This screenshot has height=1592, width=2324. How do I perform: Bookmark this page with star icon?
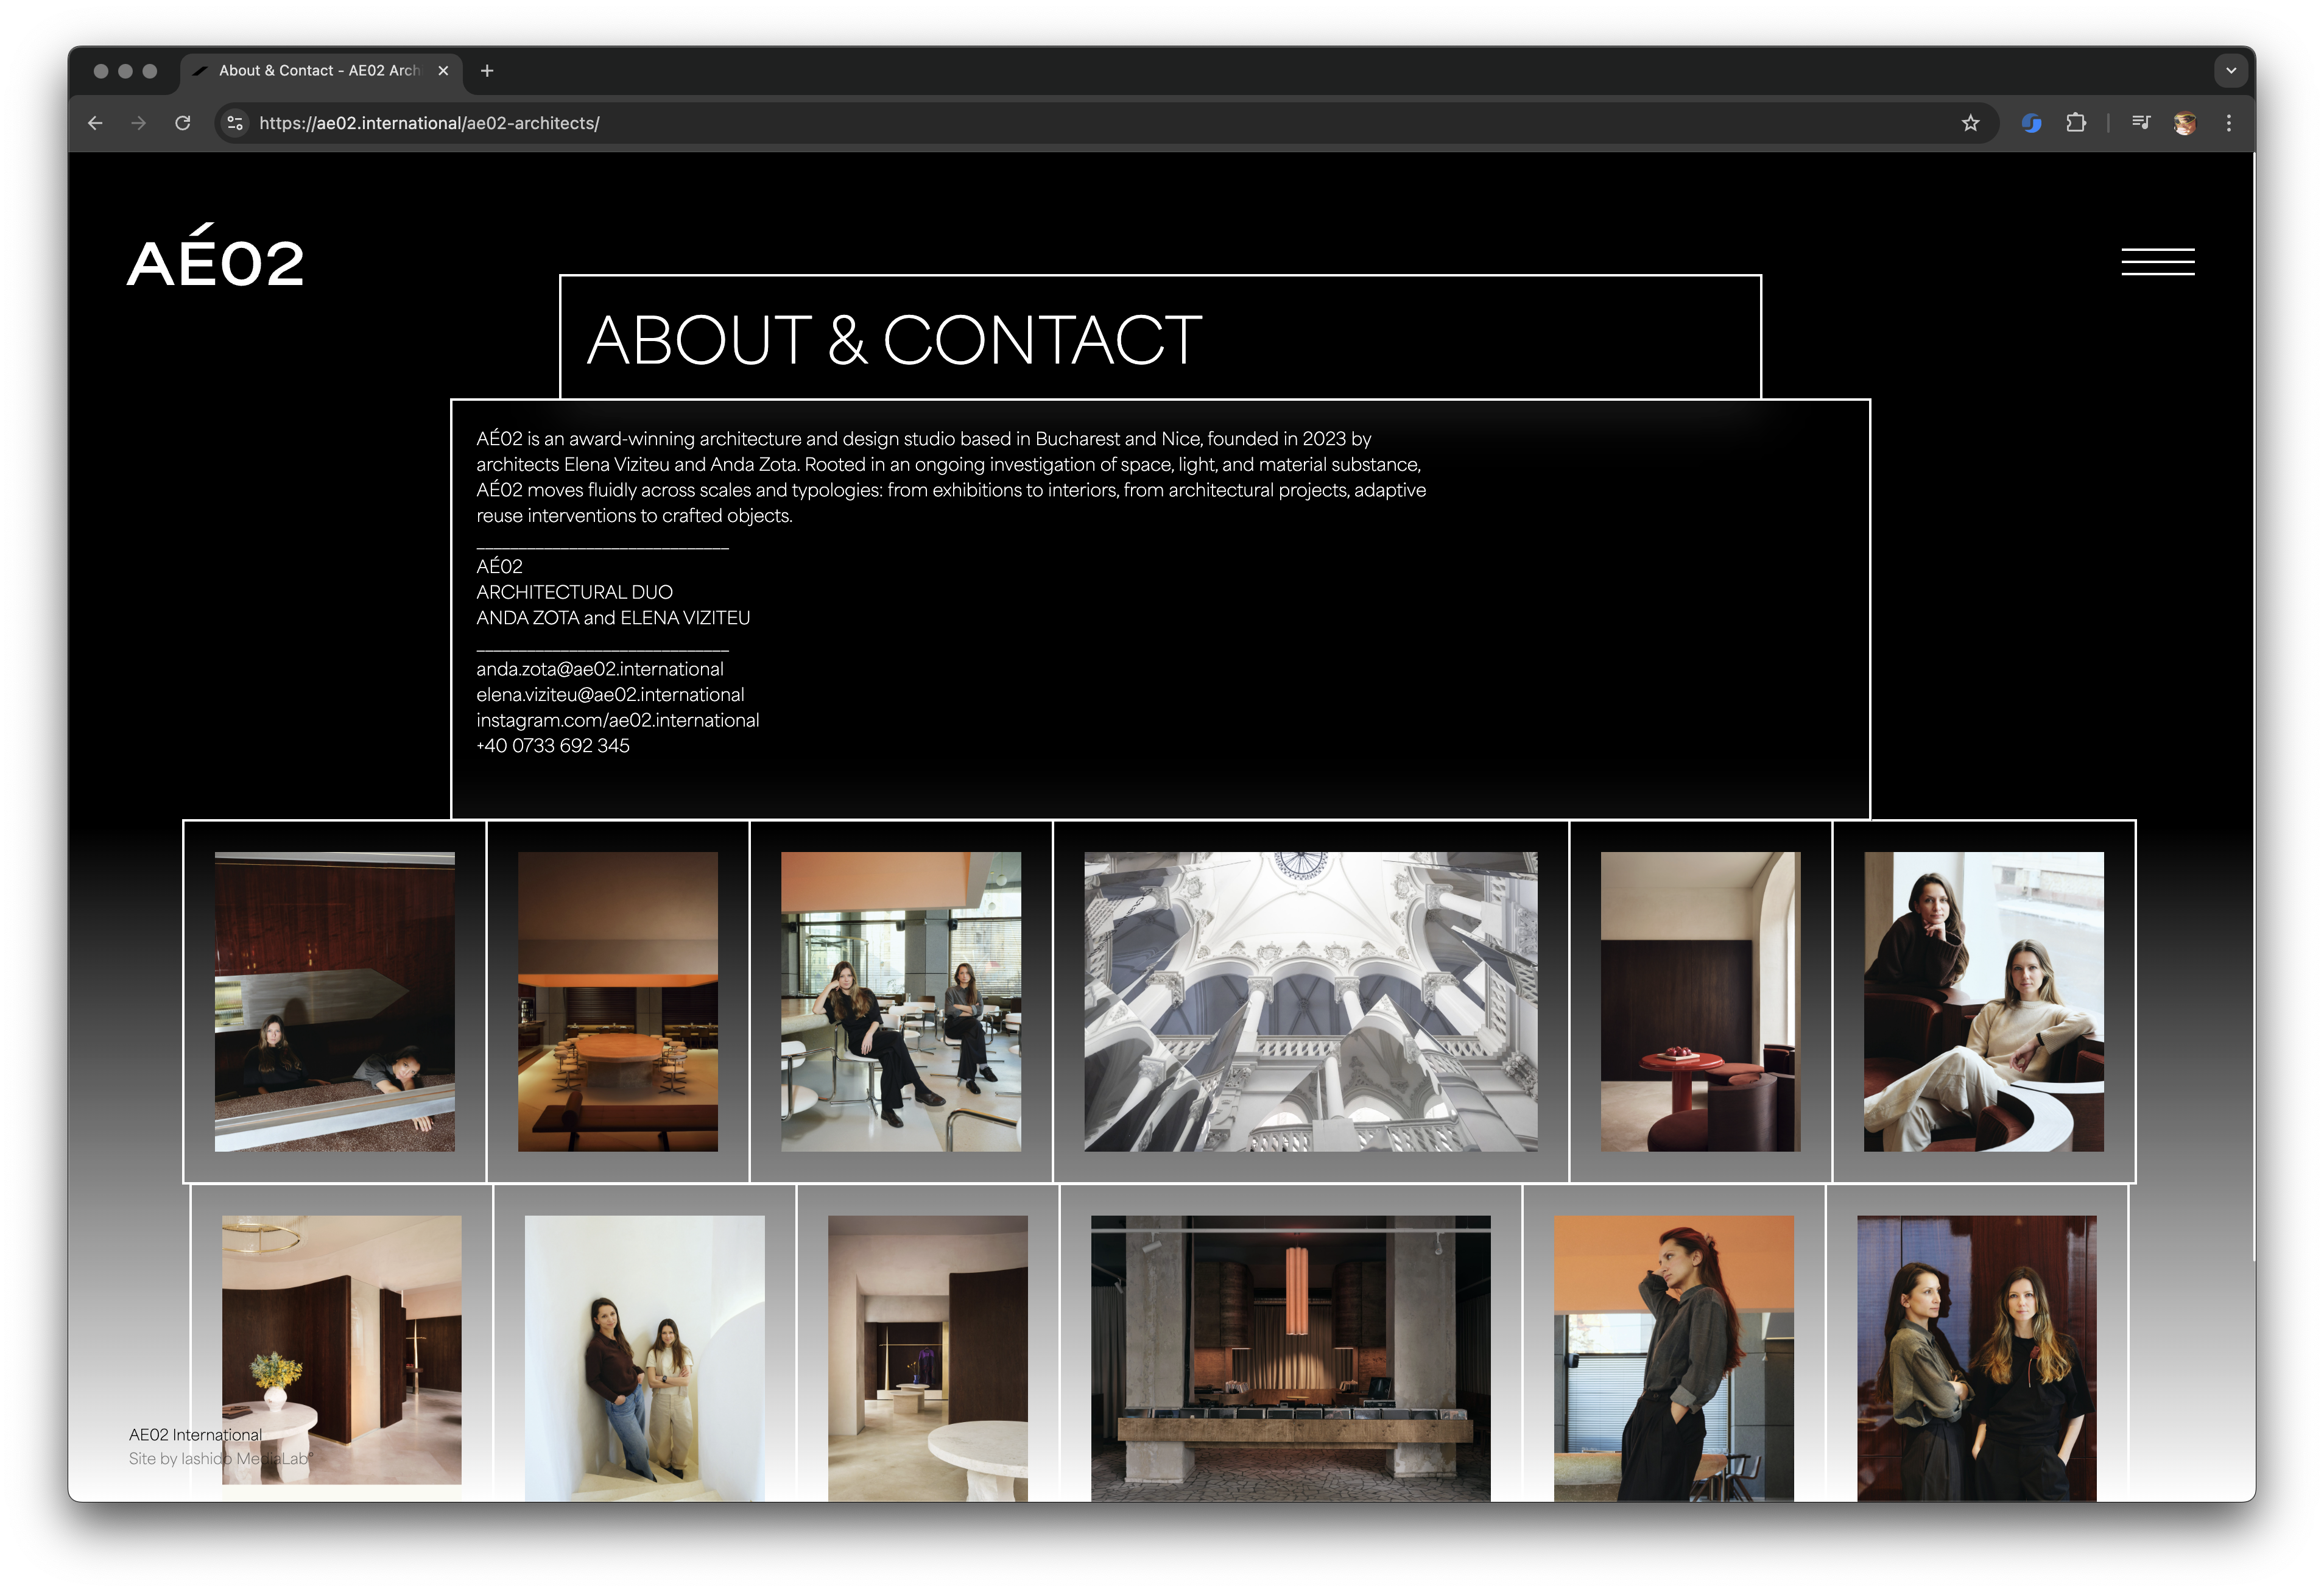1970,123
